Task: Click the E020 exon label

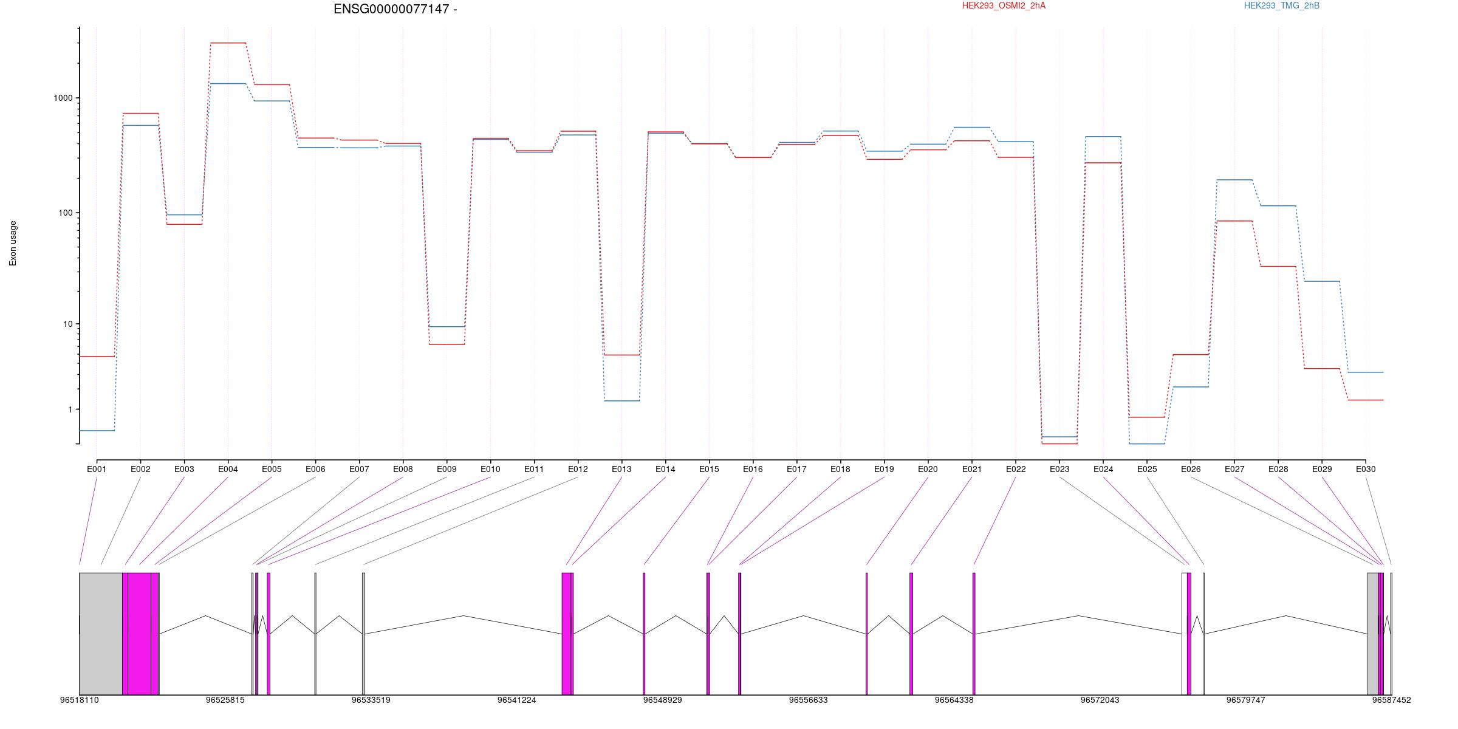Action: coord(928,469)
